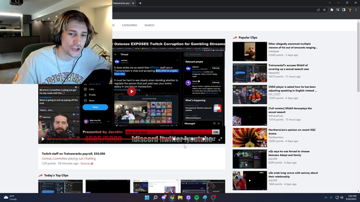Open the Sliker allegedly scammed clip thumbnail
Image resolution: width=360 pixels, height=202 pixels.
click(x=250, y=52)
